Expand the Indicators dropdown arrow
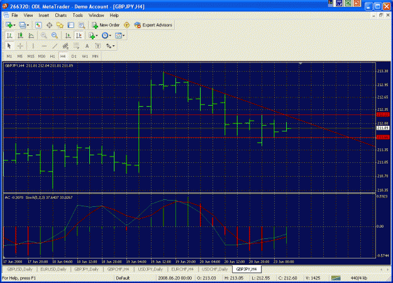The width and height of the screenshot is (393, 283). [97, 36]
